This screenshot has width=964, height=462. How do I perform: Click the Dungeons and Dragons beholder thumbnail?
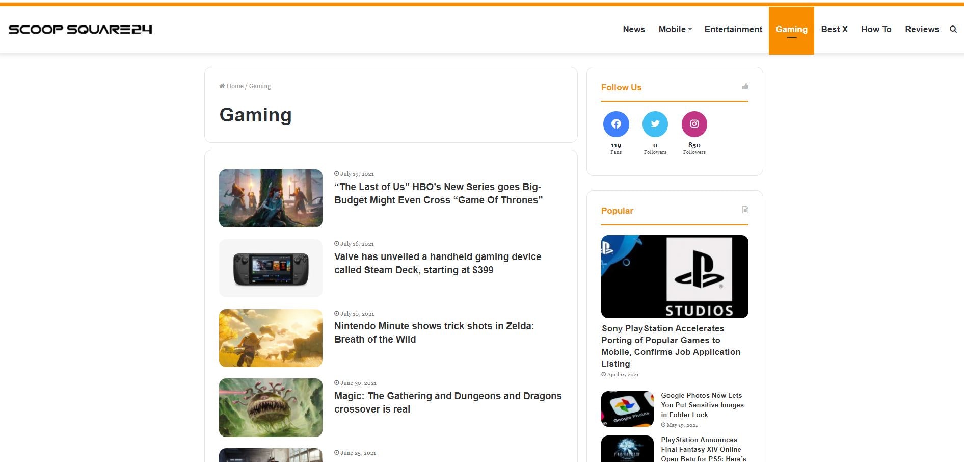[x=271, y=407]
